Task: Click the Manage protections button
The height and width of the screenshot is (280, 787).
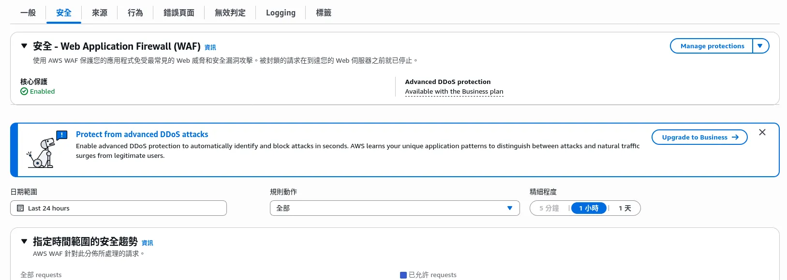Action: click(x=712, y=46)
